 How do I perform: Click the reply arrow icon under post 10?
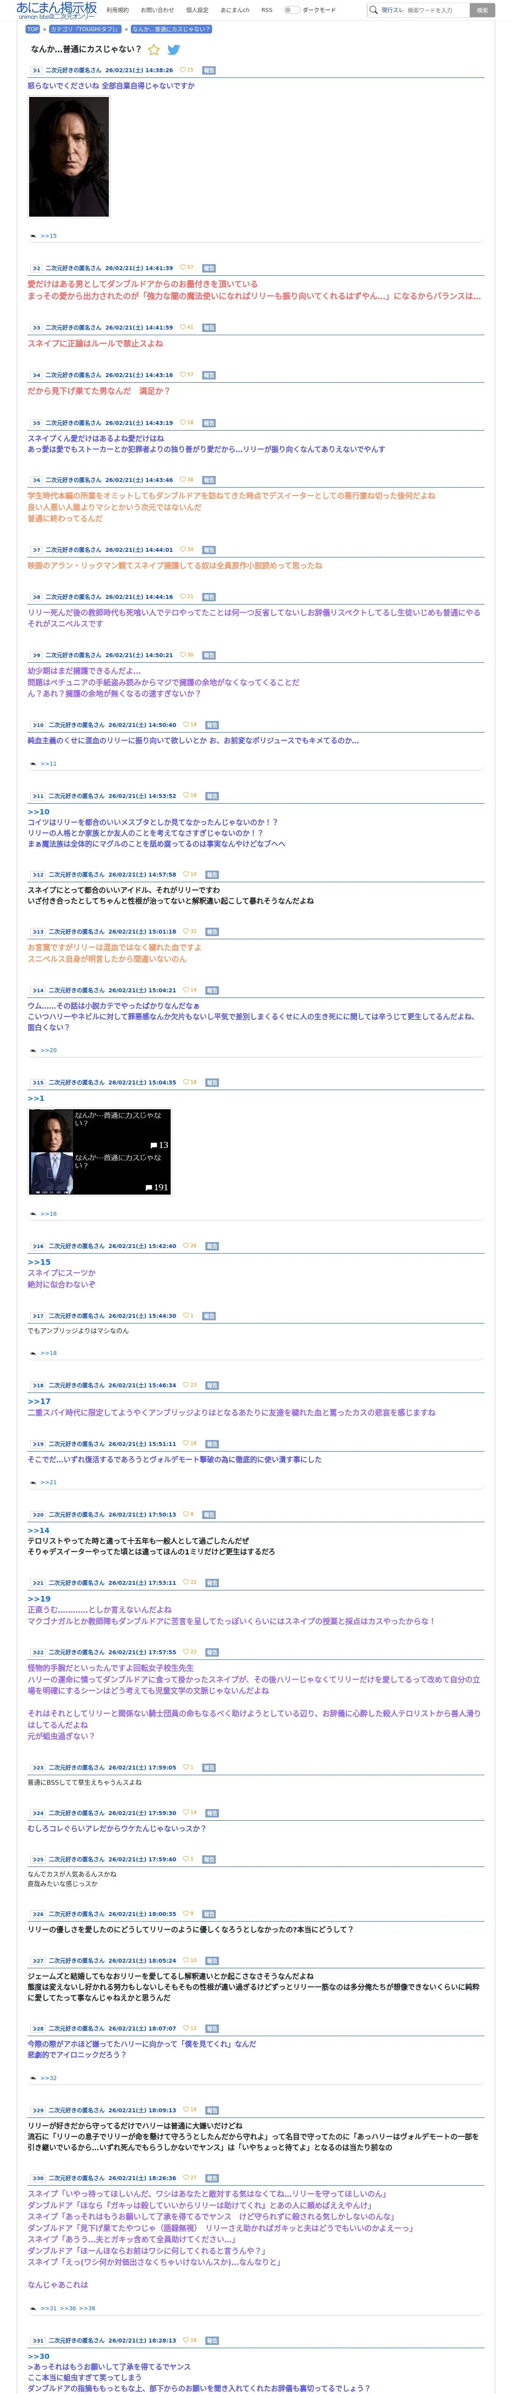pyautogui.click(x=33, y=764)
